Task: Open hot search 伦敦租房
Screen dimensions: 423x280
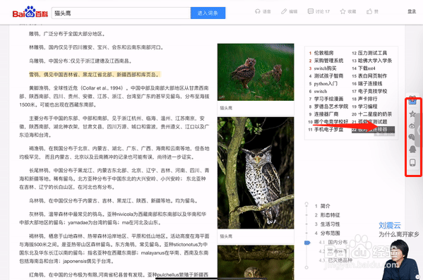Action: (x=323, y=53)
